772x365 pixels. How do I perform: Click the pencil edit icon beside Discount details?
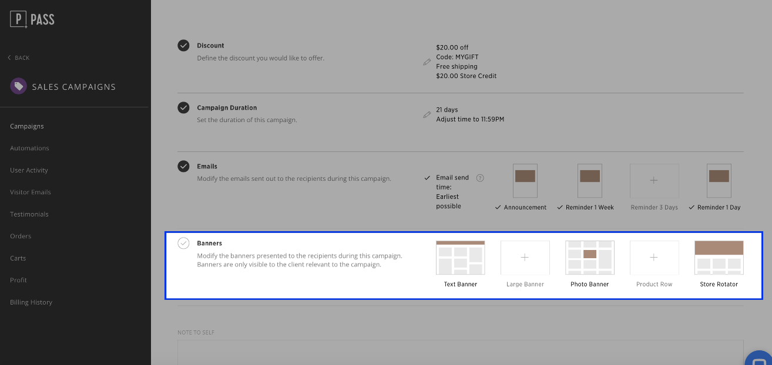[x=427, y=62]
